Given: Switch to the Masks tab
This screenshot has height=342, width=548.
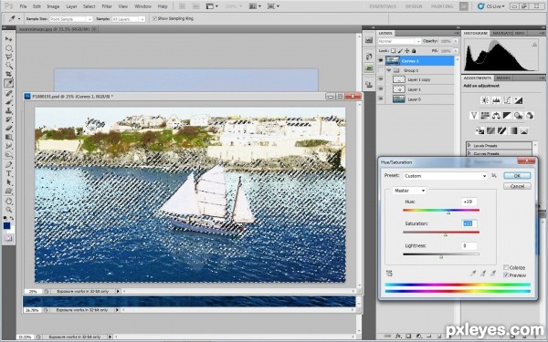Looking at the screenshot, I should (x=503, y=78).
